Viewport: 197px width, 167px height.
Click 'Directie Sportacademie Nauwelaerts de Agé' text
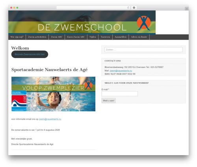(x=32, y=144)
